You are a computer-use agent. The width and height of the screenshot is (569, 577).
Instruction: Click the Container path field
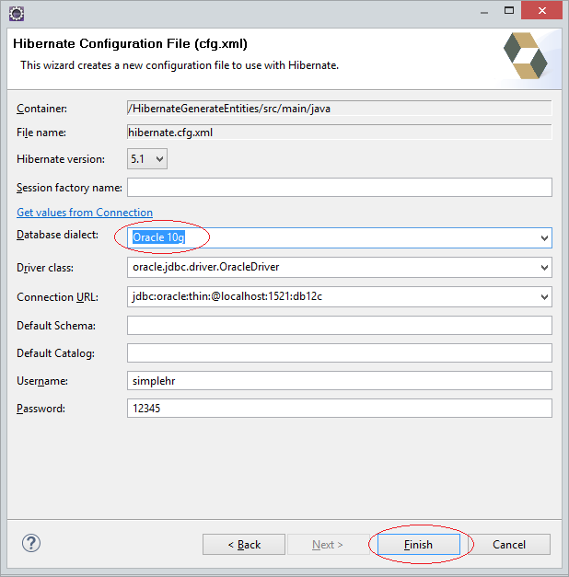click(340, 109)
